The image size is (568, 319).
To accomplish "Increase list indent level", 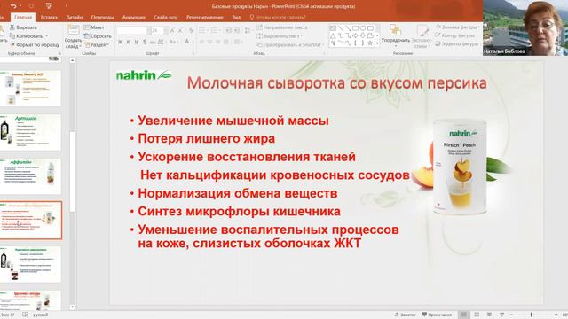I will [237, 31].
